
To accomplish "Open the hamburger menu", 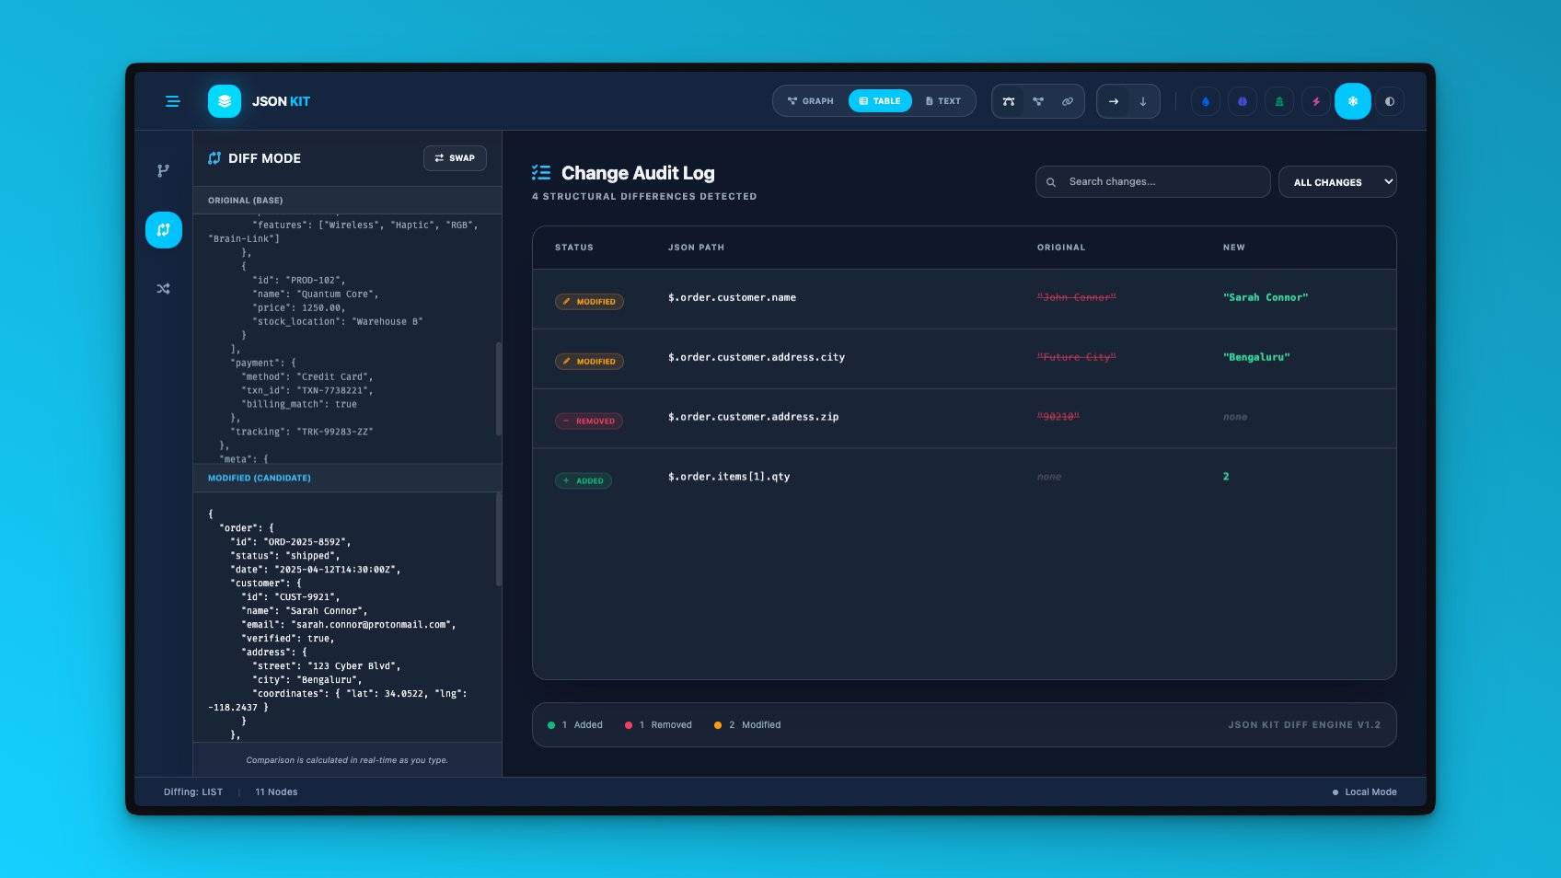I will [x=172, y=101].
